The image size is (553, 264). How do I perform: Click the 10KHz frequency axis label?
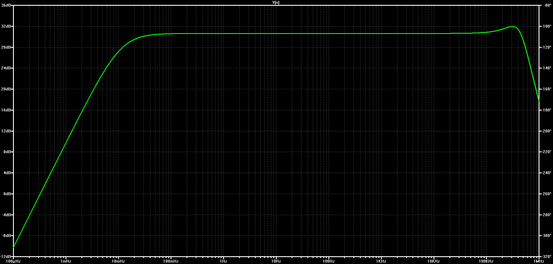click(x=434, y=261)
